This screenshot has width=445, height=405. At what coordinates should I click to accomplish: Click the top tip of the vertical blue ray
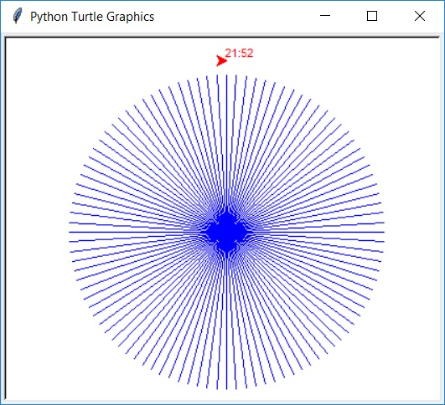(227, 75)
